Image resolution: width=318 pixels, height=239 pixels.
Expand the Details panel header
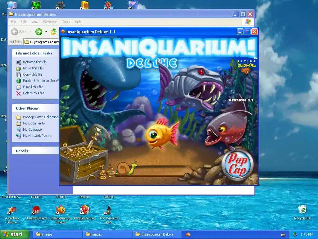(35, 151)
